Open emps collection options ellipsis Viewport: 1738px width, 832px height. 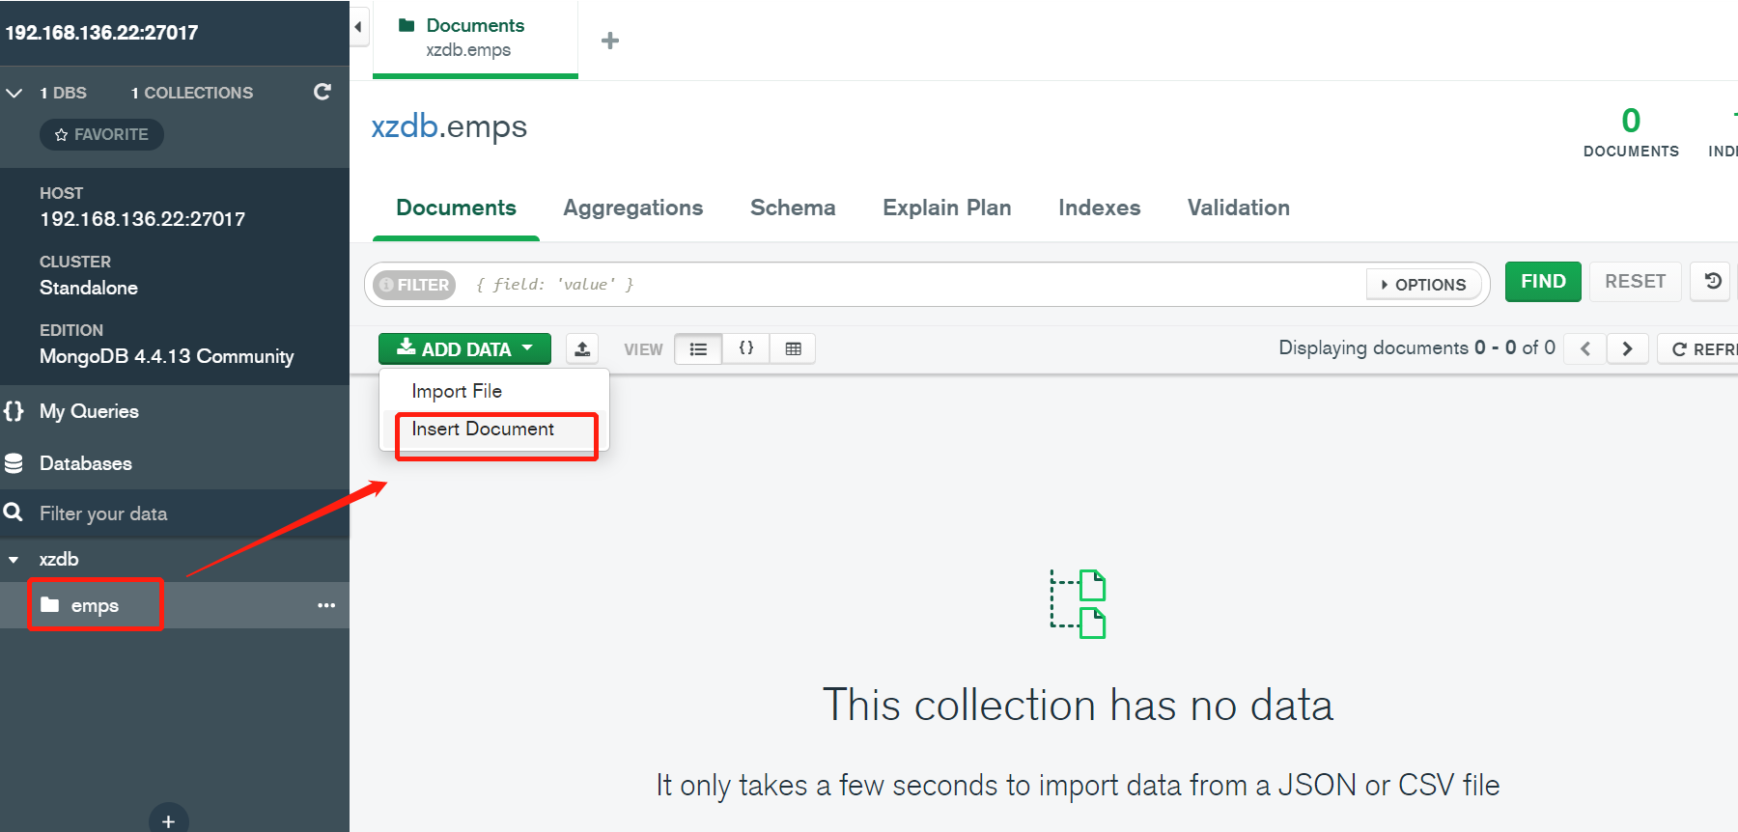click(x=326, y=605)
